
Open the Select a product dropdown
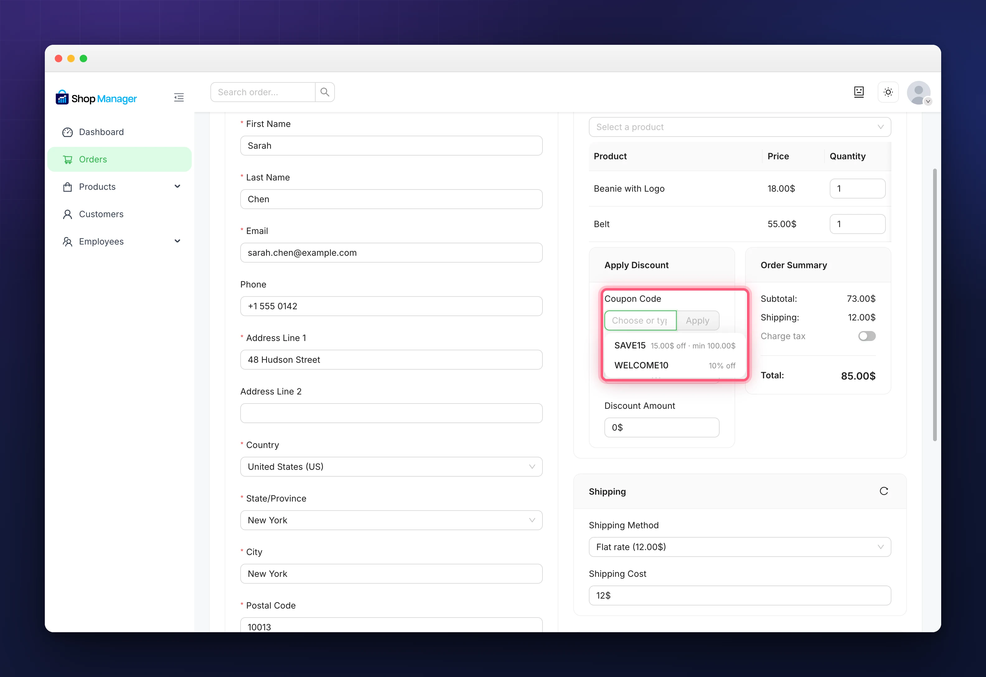tap(739, 127)
